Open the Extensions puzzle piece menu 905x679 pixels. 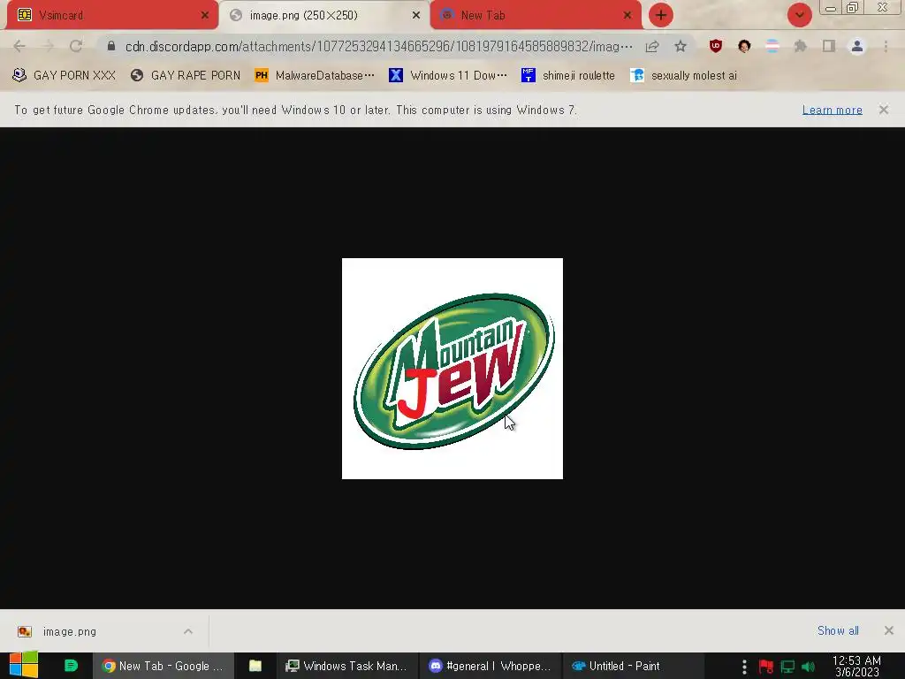801,46
